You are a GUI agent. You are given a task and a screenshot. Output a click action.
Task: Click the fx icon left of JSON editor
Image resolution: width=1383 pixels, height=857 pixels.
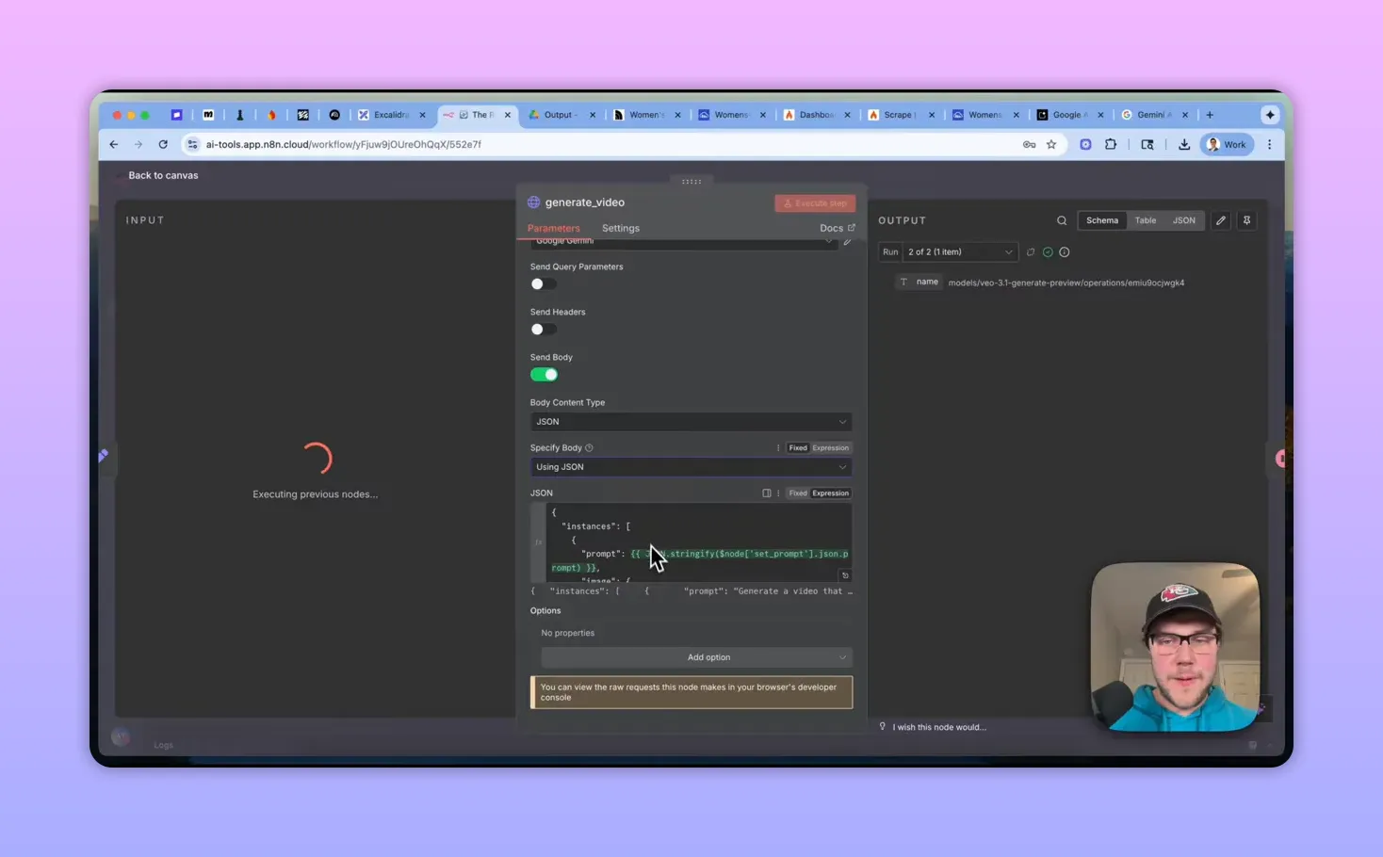(538, 542)
